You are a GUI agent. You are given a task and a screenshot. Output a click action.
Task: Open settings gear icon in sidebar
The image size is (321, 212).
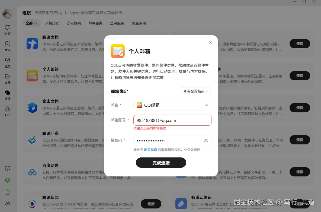[x=8, y=204]
